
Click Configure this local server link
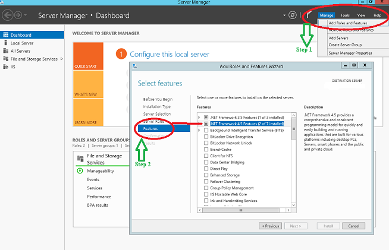pos(170,54)
